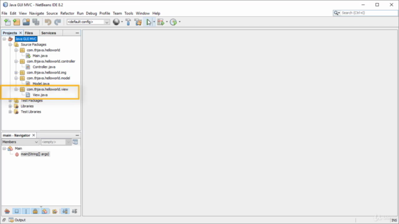
Task: Collapse the Main class node in Navigator
Action: (x=4, y=148)
